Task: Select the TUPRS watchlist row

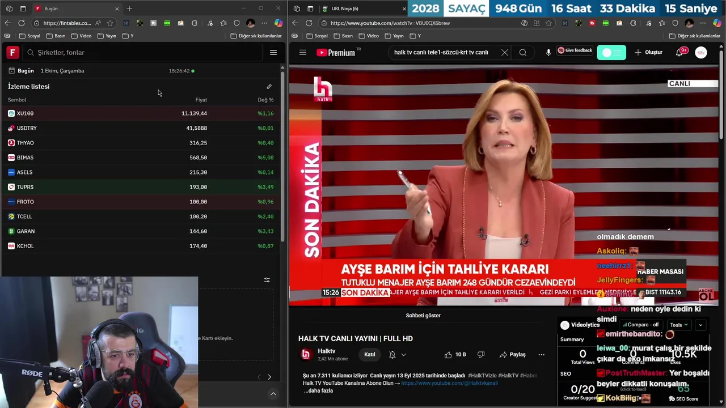Action: click(x=141, y=187)
